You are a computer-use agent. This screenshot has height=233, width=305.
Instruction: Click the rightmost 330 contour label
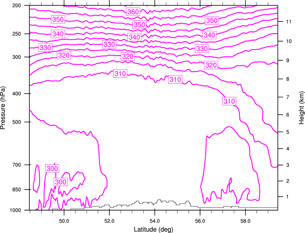[x=202, y=49]
